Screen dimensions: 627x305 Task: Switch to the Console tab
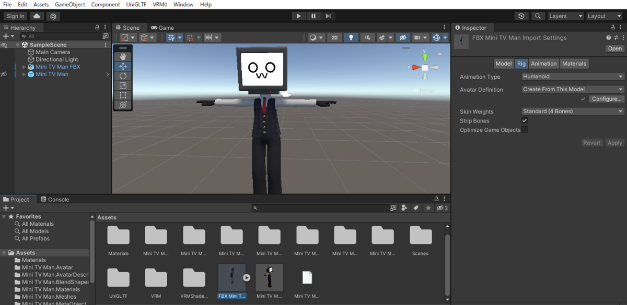click(55, 199)
